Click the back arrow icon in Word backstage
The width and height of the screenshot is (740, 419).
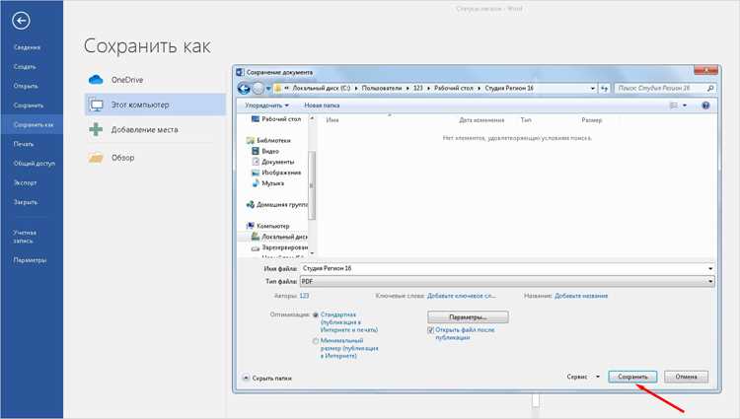[21, 21]
